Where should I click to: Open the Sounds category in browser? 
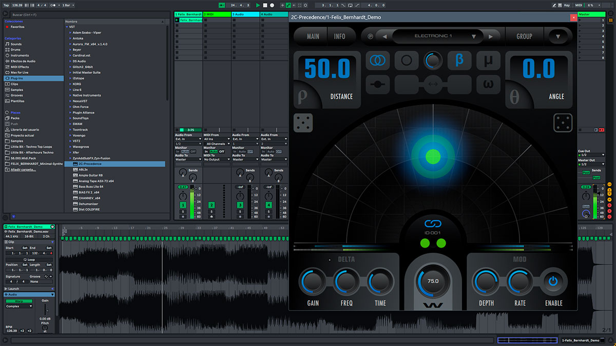[x=16, y=44]
